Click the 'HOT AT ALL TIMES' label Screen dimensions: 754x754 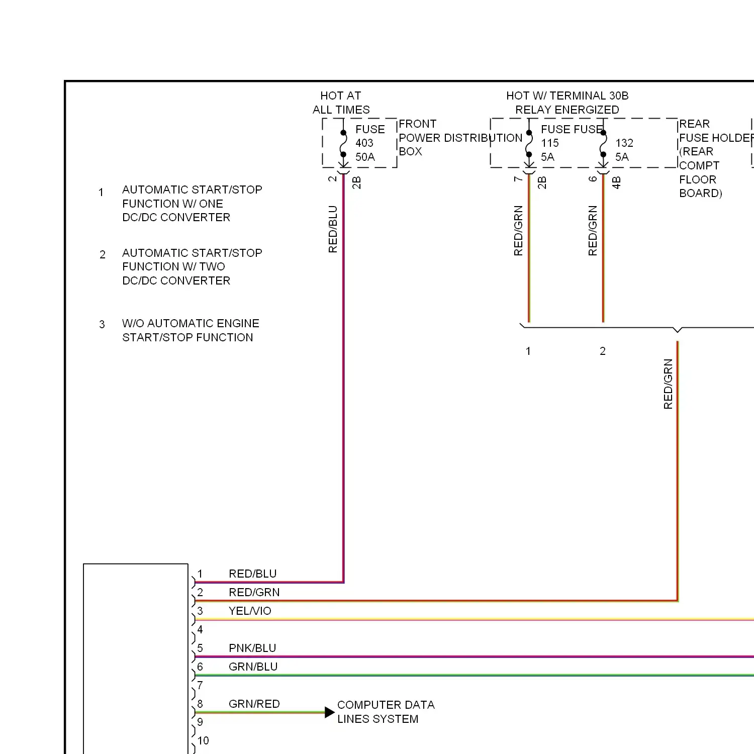coord(341,103)
